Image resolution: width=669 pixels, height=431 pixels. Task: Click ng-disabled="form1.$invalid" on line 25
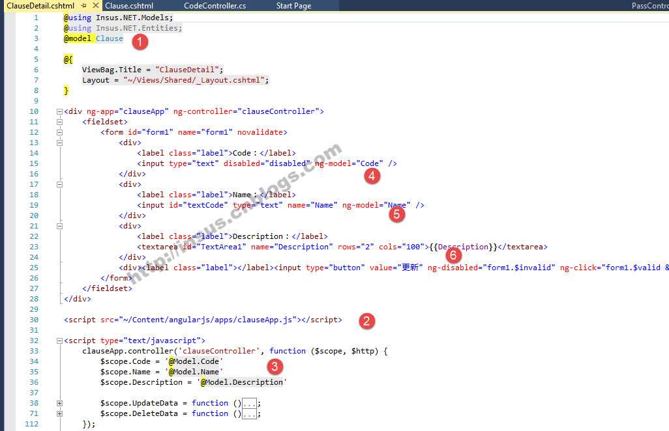click(x=491, y=268)
